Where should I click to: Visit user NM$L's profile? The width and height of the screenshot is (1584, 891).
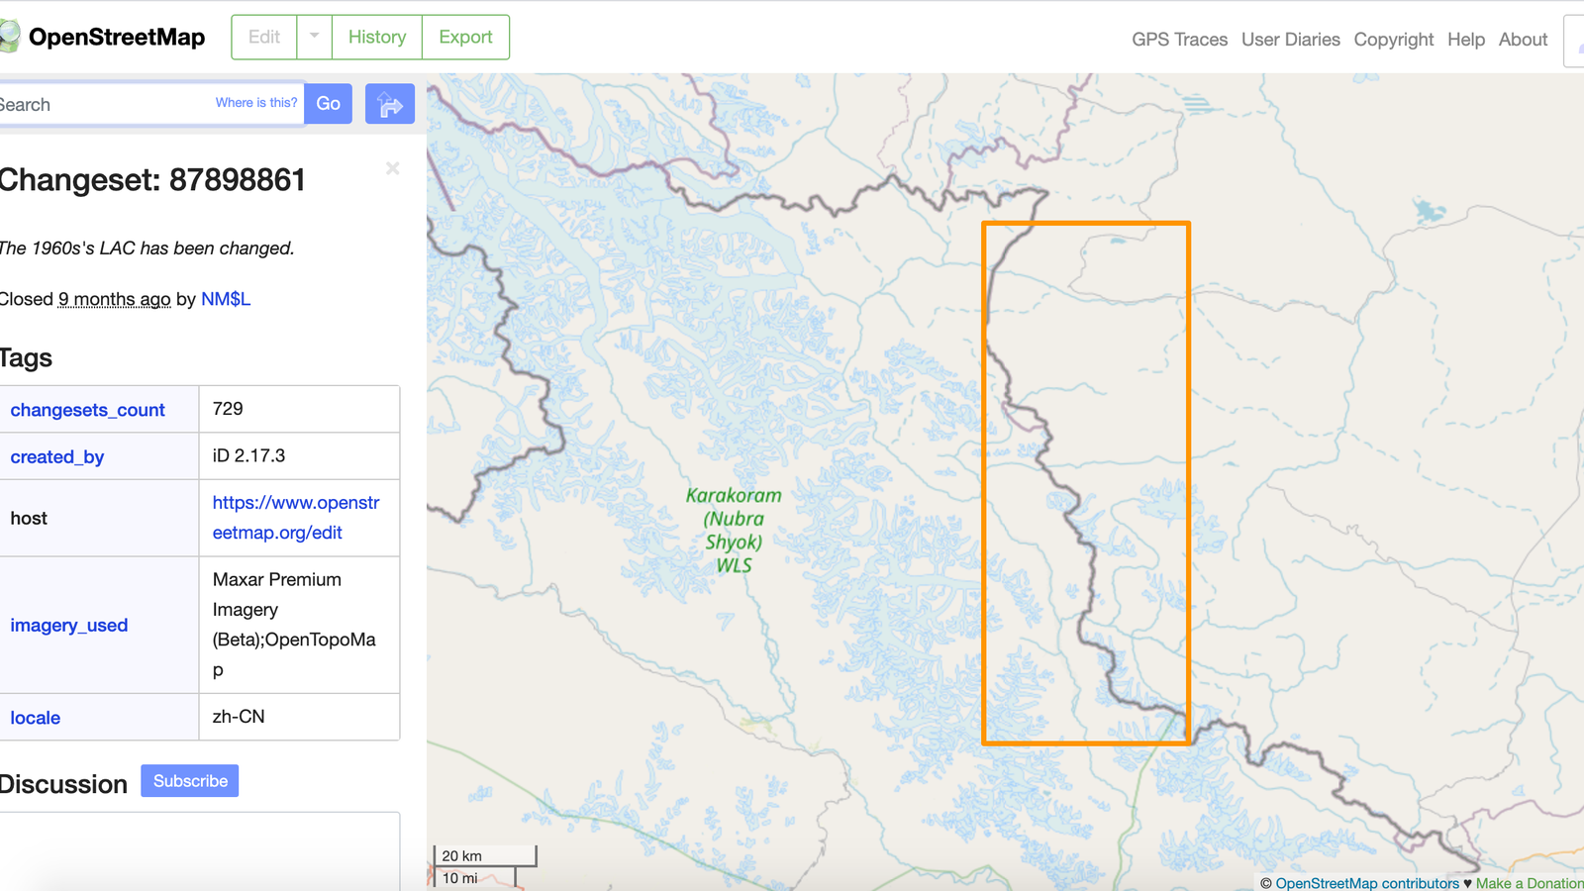pyautogui.click(x=226, y=299)
